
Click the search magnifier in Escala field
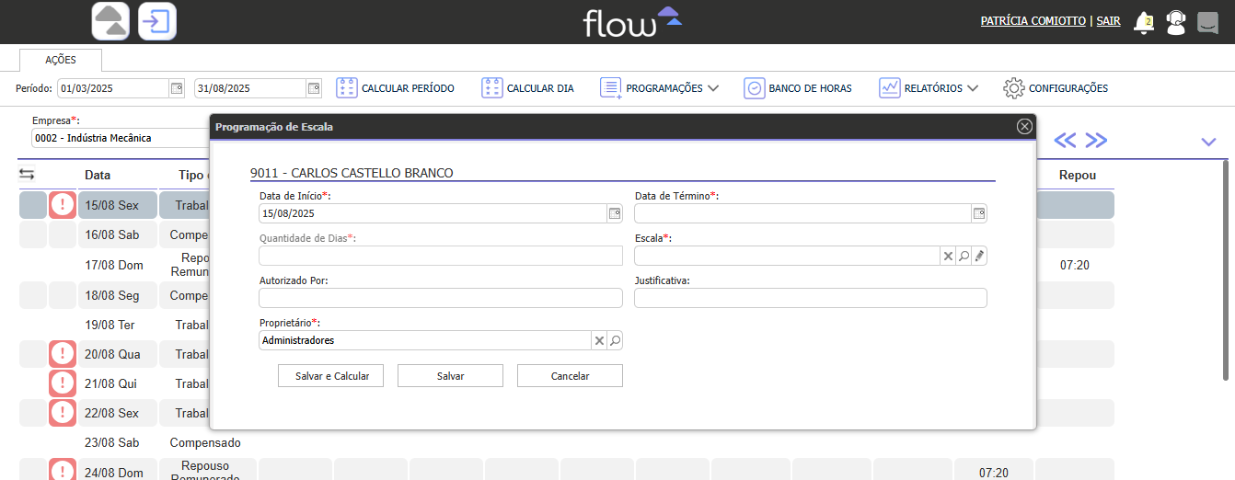coord(964,256)
